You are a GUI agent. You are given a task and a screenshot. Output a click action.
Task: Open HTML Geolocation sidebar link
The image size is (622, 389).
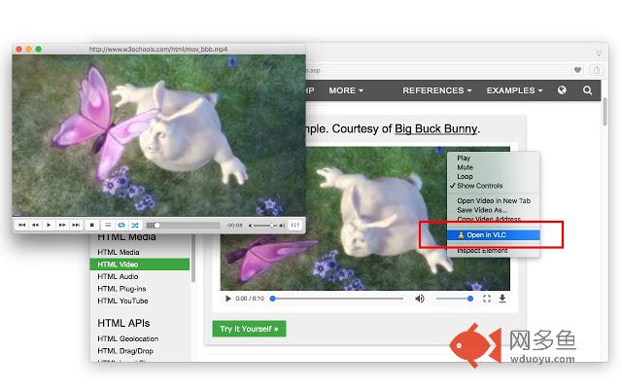(x=127, y=338)
